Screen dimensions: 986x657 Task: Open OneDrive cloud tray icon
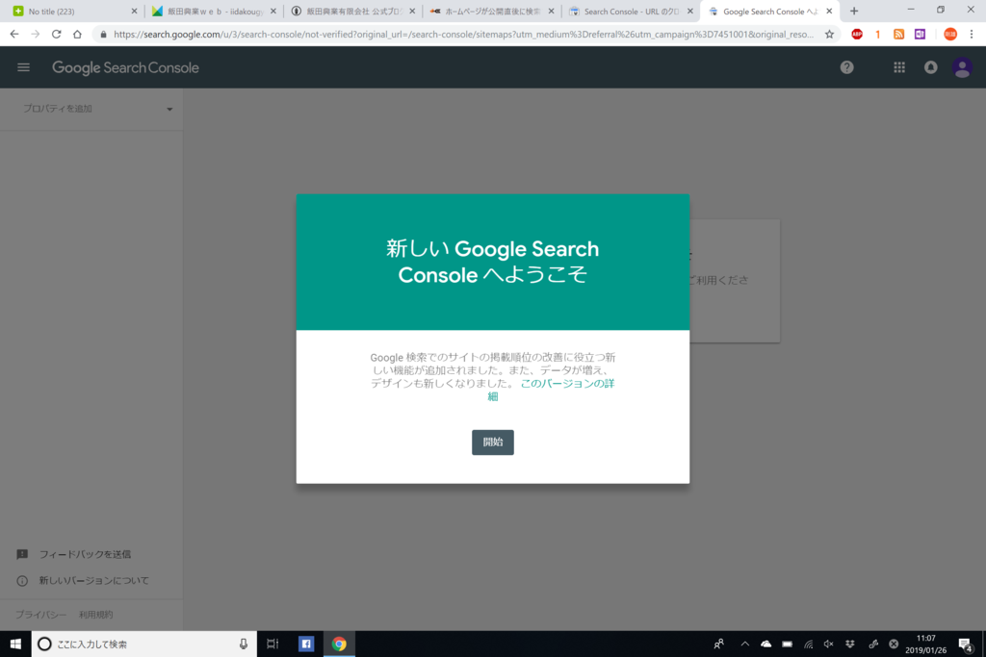(x=765, y=644)
